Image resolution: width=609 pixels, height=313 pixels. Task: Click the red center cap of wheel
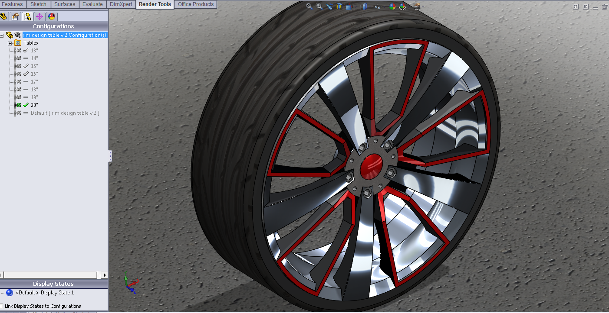[371, 166]
